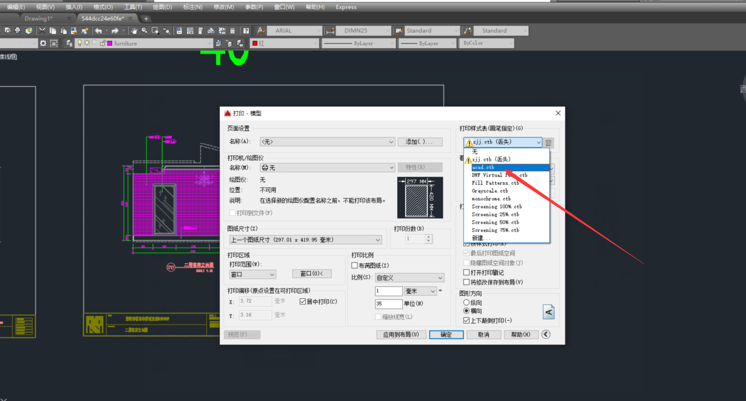Click the drawing units field showing 35

point(388,304)
